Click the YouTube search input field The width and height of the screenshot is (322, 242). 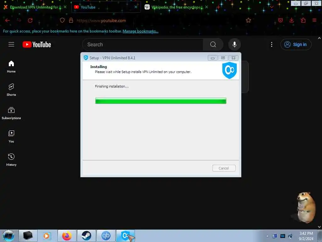click(x=143, y=44)
